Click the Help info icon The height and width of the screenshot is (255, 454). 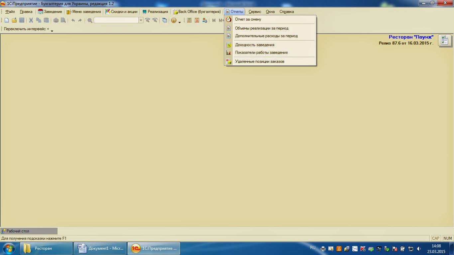click(x=174, y=20)
